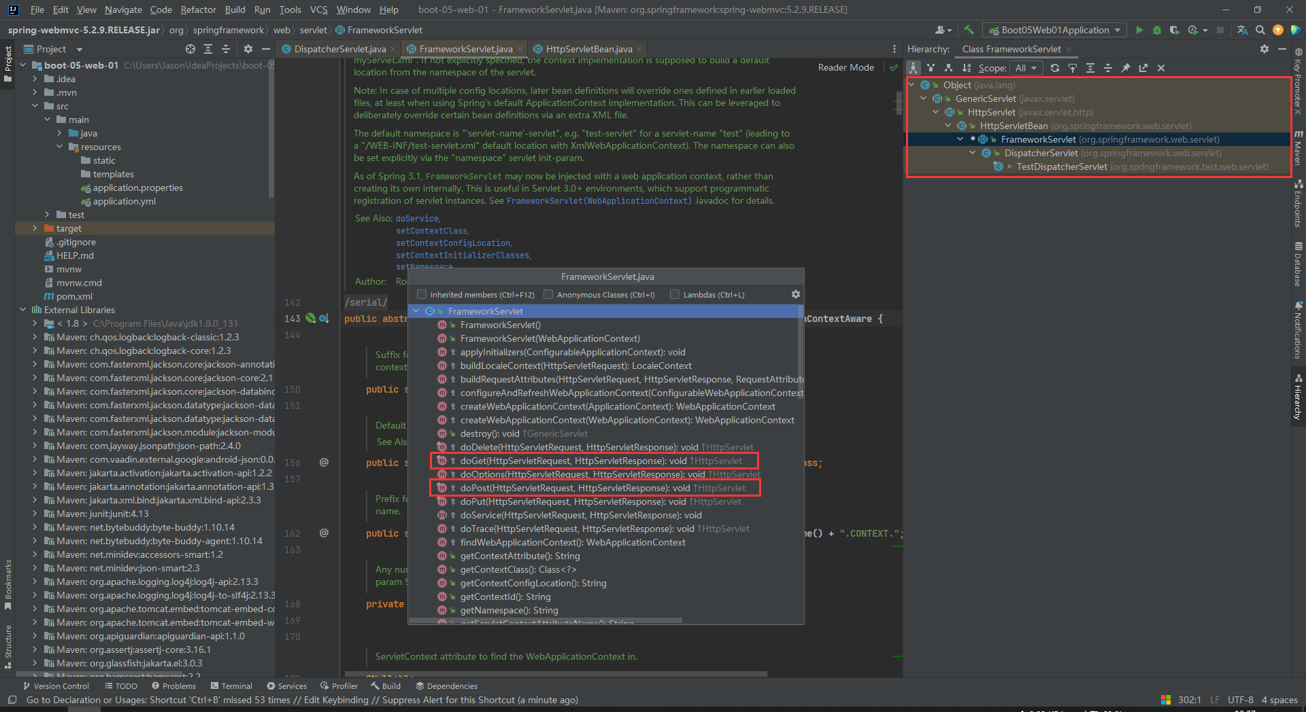Open Search Everywhere magnifier icon
This screenshot has width=1306, height=712.
[1260, 30]
